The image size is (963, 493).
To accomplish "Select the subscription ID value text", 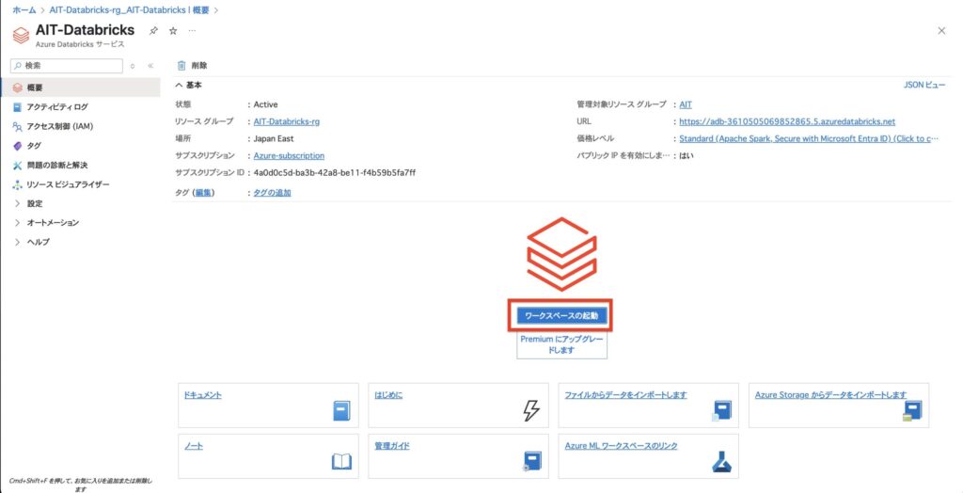I will point(335,173).
